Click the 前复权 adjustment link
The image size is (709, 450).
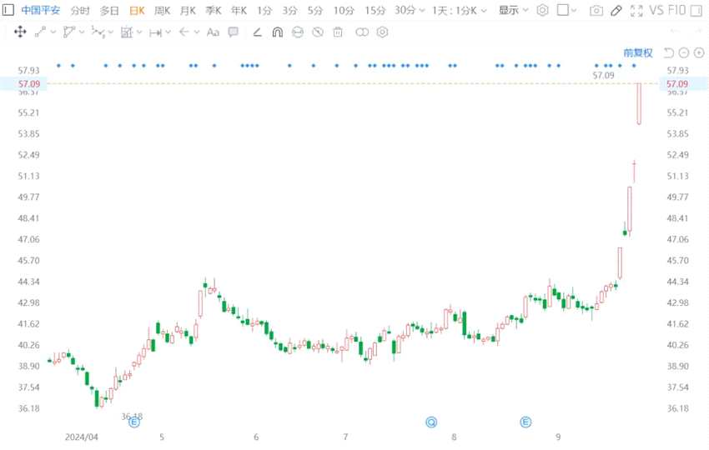[x=638, y=52]
